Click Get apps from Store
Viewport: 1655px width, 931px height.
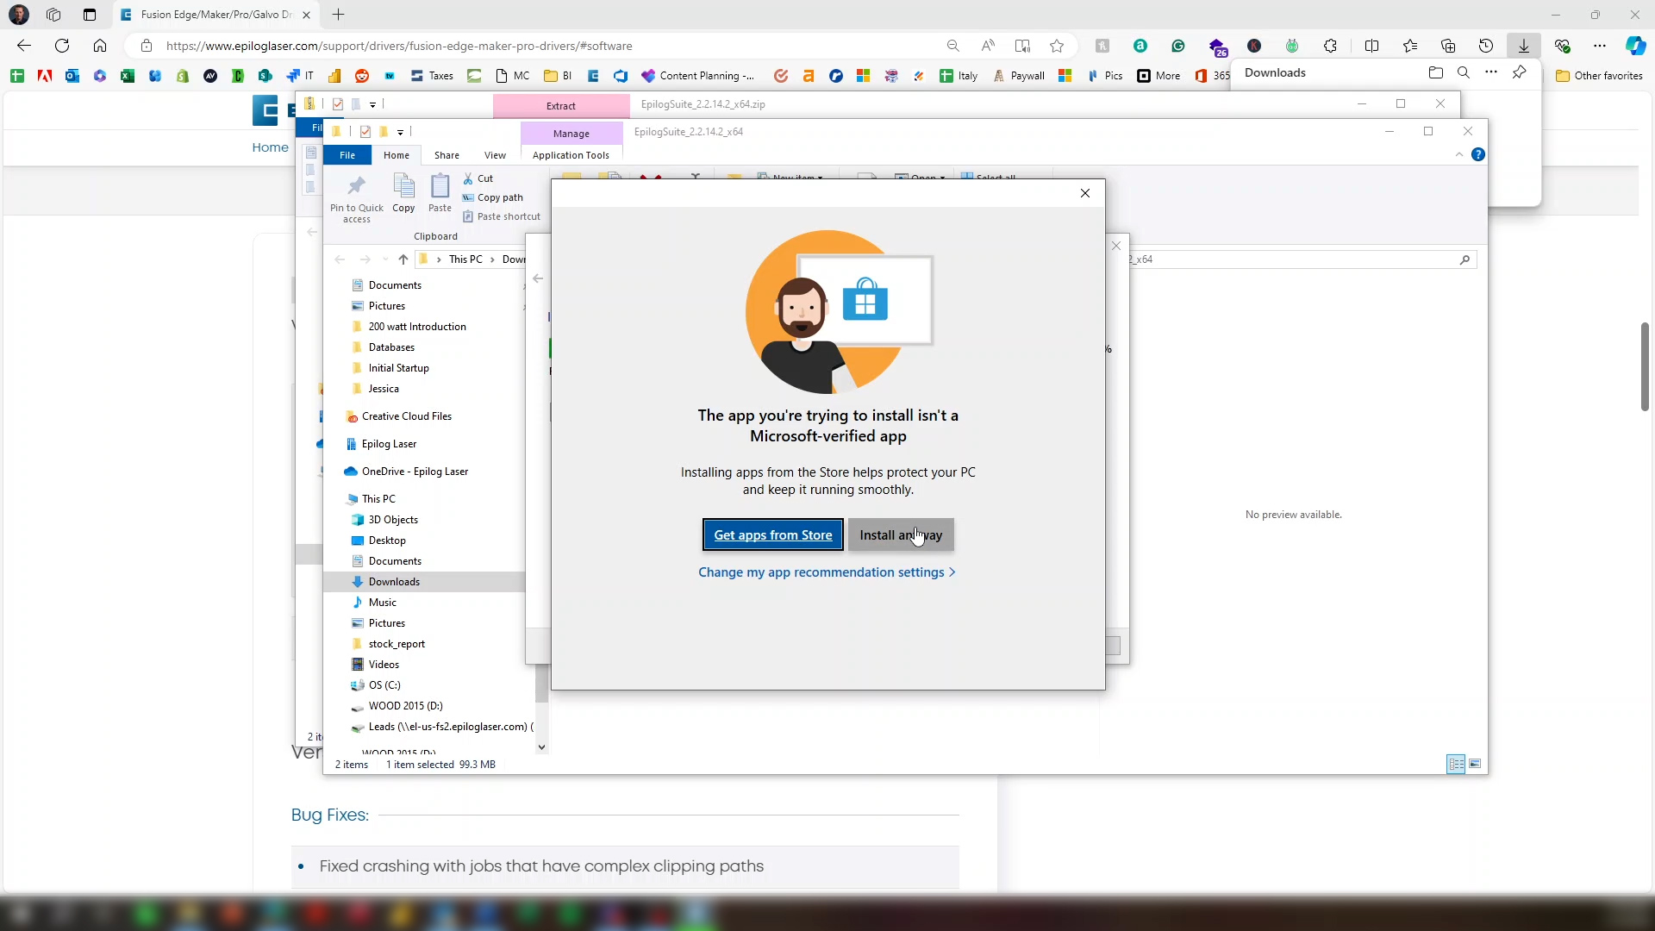pos(772,534)
